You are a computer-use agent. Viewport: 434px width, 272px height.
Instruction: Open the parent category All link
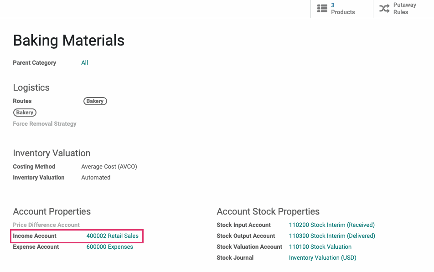click(x=84, y=63)
